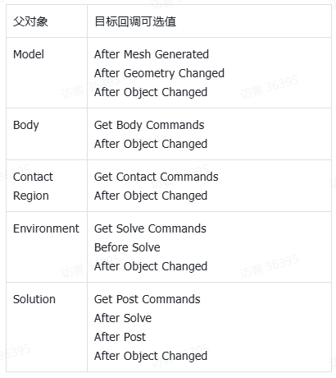Click After Object Changed in Environment row
The image size is (336, 378).
pyautogui.click(x=151, y=266)
